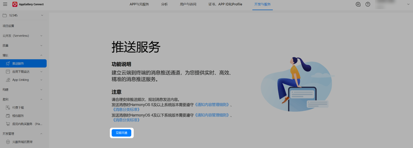Expand the 云开发 (Serverless) section

pos(41,36)
